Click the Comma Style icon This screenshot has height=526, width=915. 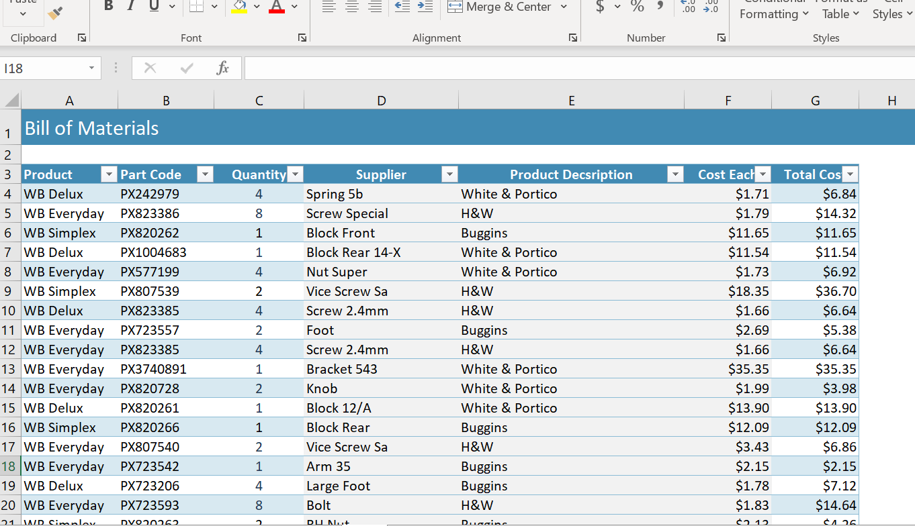[659, 7]
